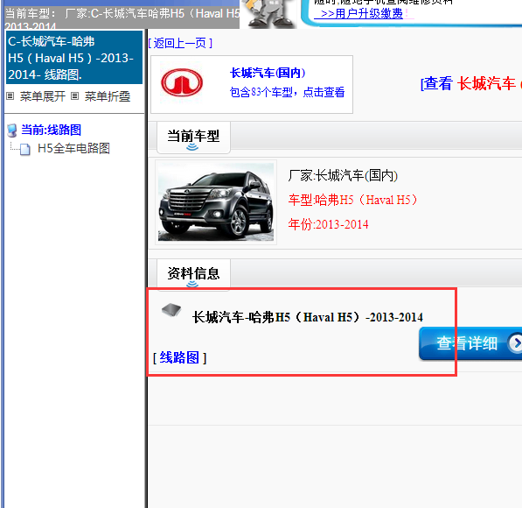Click the 查看 长城汽车 link at right

click(x=470, y=83)
